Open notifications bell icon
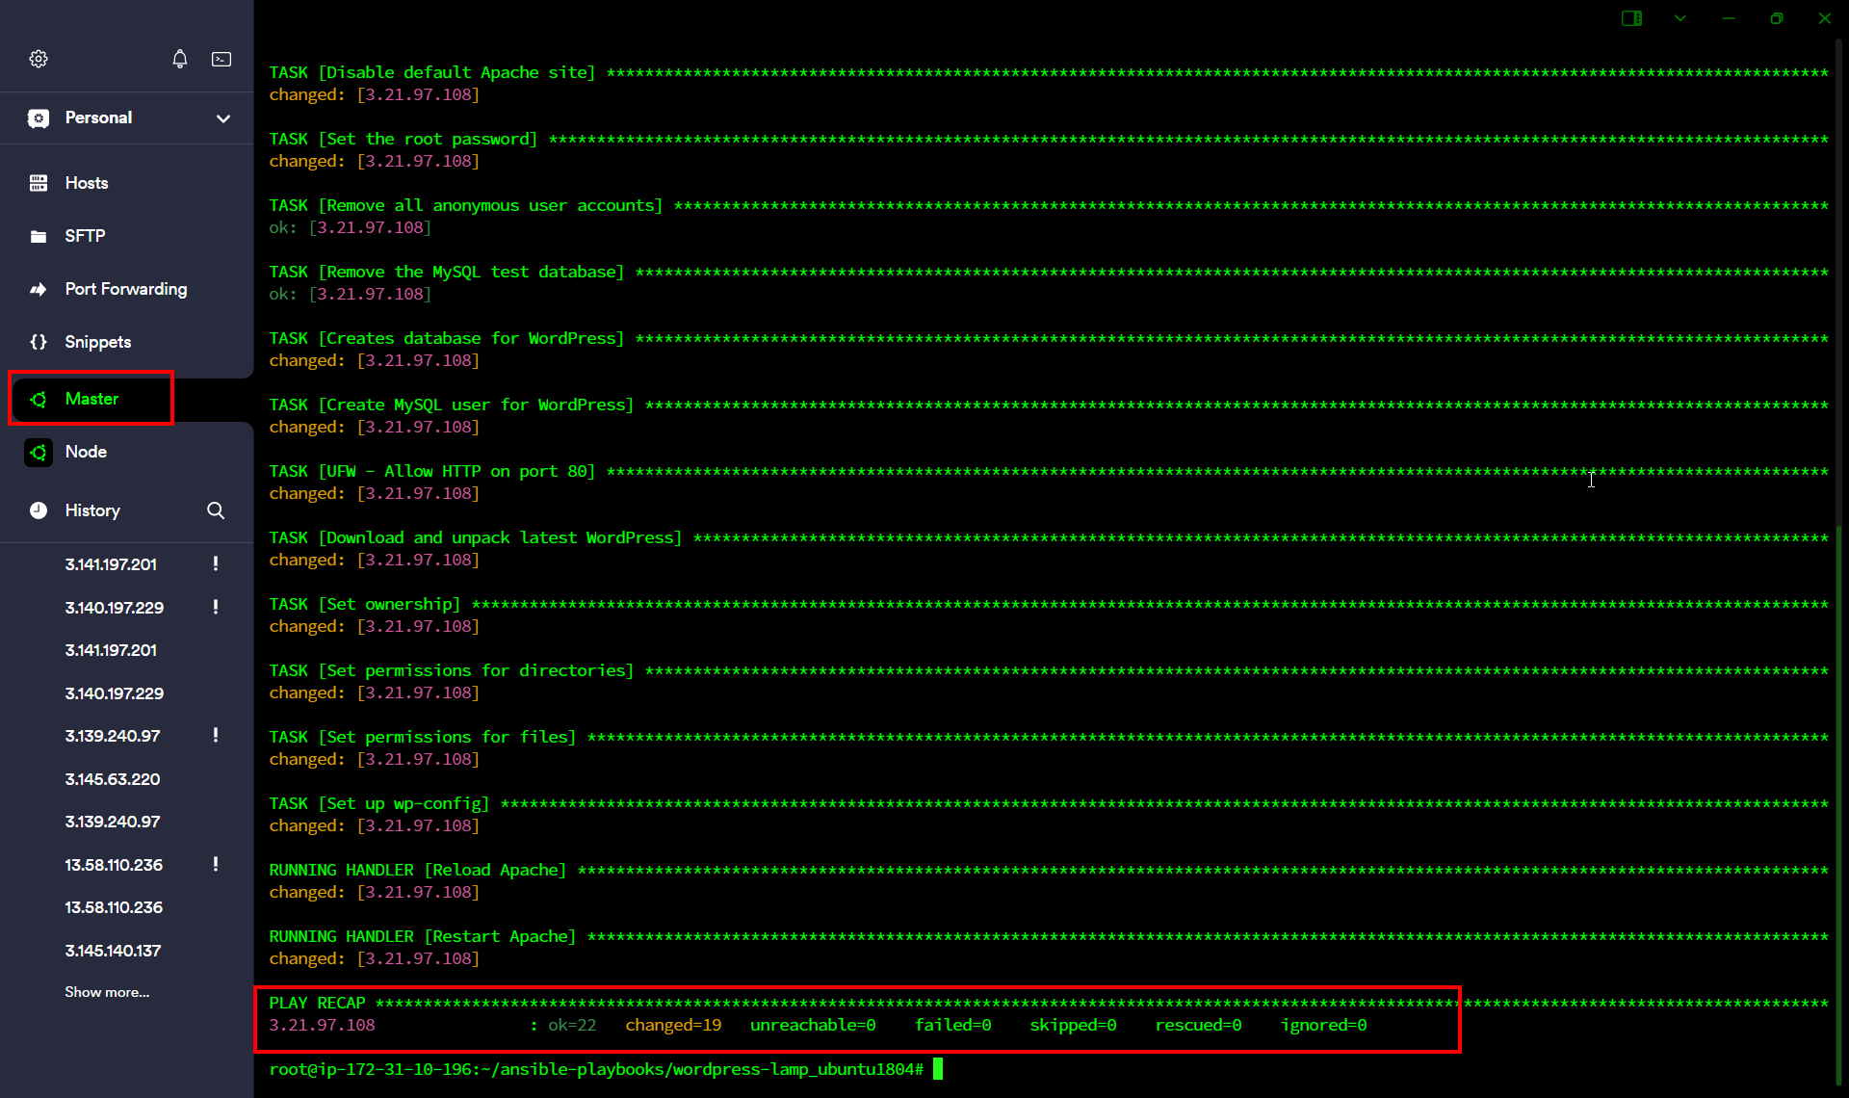The width and height of the screenshot is (1849, 1098). (180, 59)
